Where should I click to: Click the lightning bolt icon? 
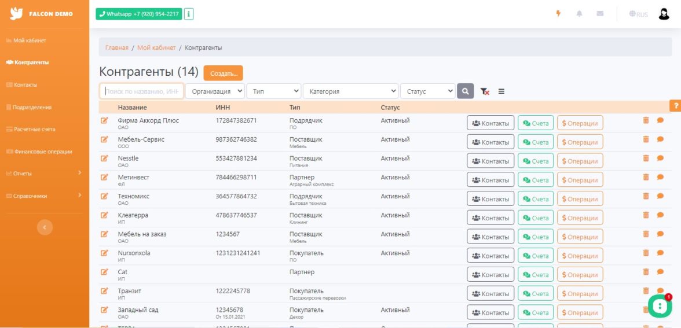558,14
